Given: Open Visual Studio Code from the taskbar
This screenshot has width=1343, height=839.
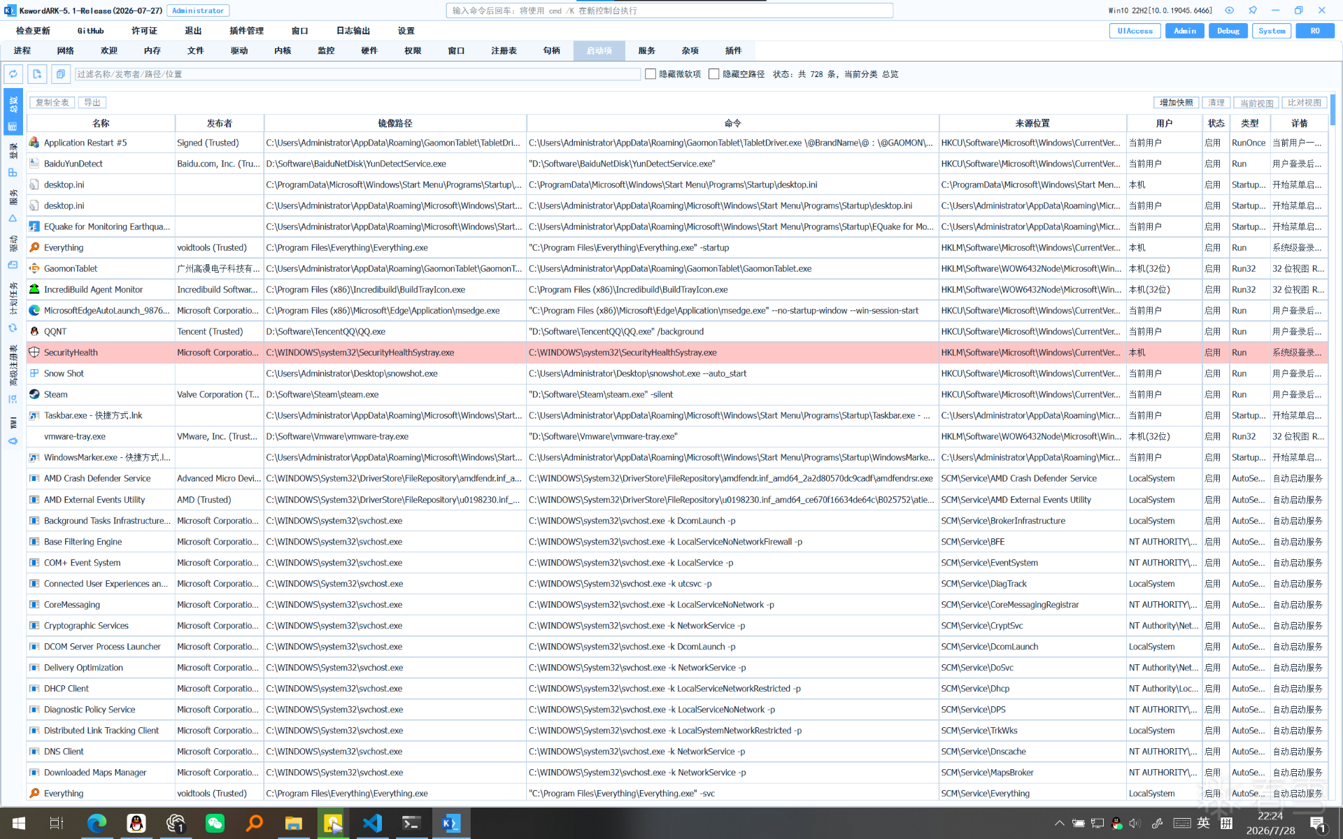Looking at the screenshot, I should coord(372,823).
